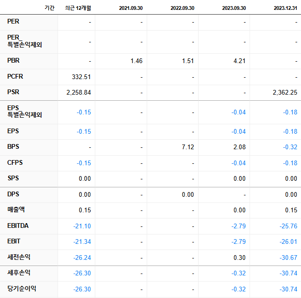Click the PBR row label
This screenshot has height=298, width=301.
[x=13, y=61]
